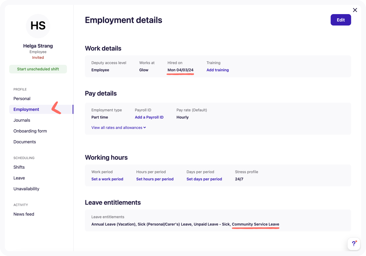View Shifts under Scheduling
Image resolution: width=366 pixels, height=256 pixels.
click(19, 167)
